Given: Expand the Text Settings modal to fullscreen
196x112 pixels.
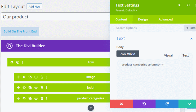Looking at the screenshot, I should click(x=180, y=5).
